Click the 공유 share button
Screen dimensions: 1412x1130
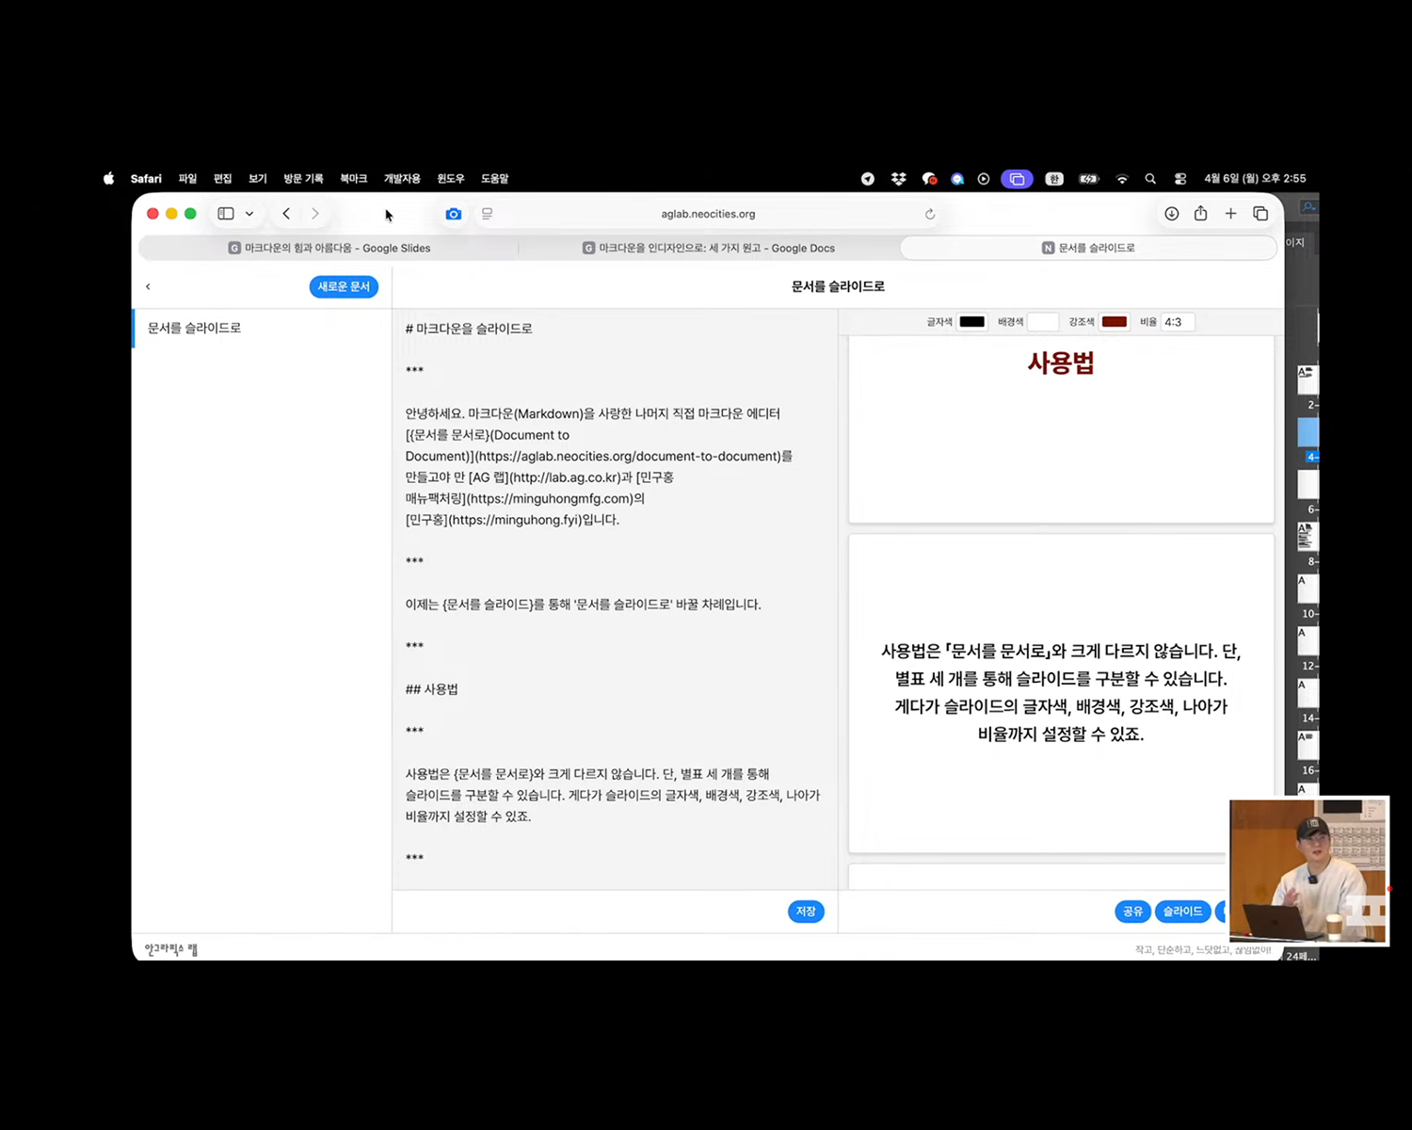click(1132, 911)
